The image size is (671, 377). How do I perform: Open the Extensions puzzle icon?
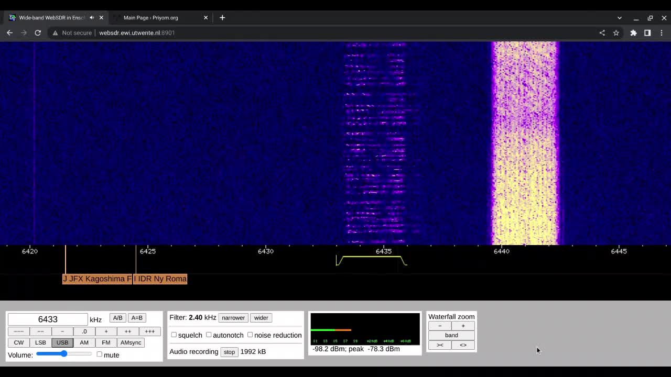point(633,32)
